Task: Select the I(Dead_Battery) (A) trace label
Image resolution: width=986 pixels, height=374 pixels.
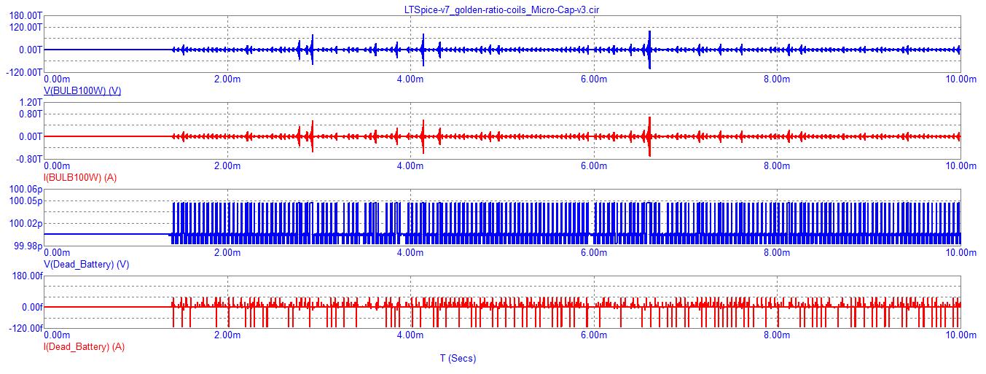Action: click(x=85, y=347)
